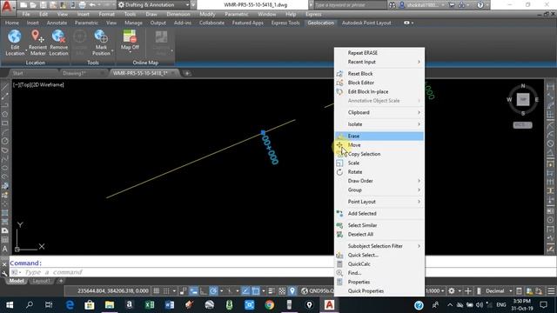This screenshot has height=313, width=557.
Task: Open Quick Properties from context menu
Action: [x=379, y=291]
